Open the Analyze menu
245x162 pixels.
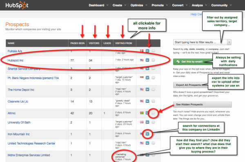coord(197,5)
